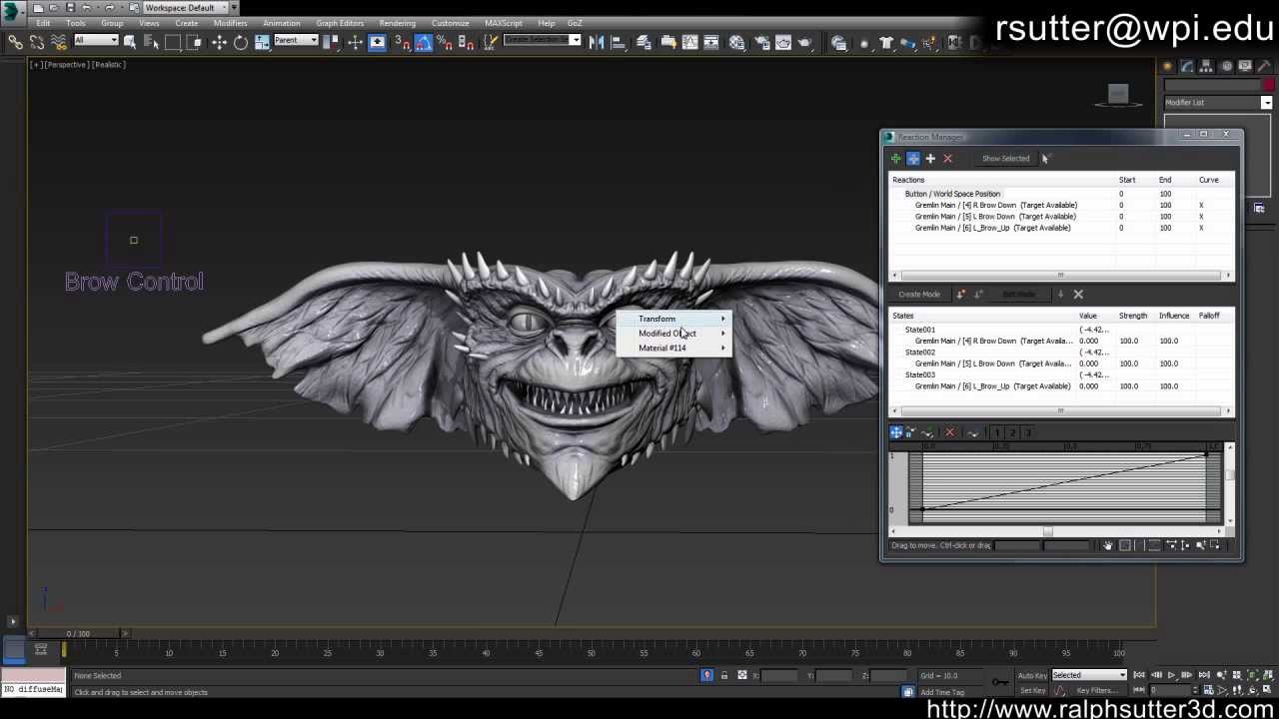Click the time slider 0 / 100
The image size is (1279, 719).
pyautogui.click(x=78, y=633)
